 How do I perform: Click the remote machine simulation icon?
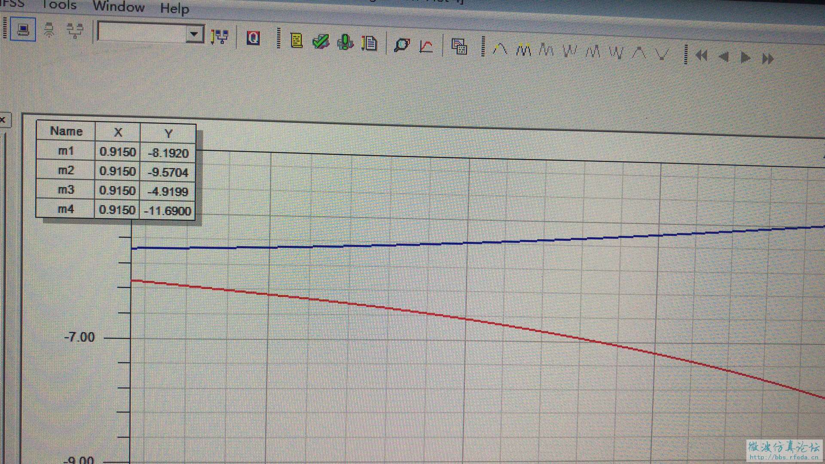coord(50,30)
